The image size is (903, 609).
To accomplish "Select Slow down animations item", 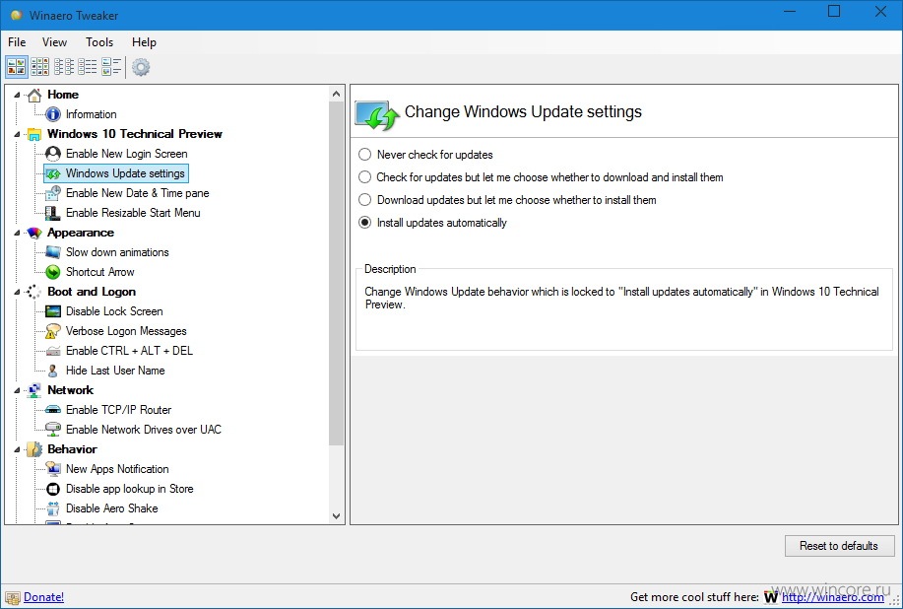I will [117, 252].
